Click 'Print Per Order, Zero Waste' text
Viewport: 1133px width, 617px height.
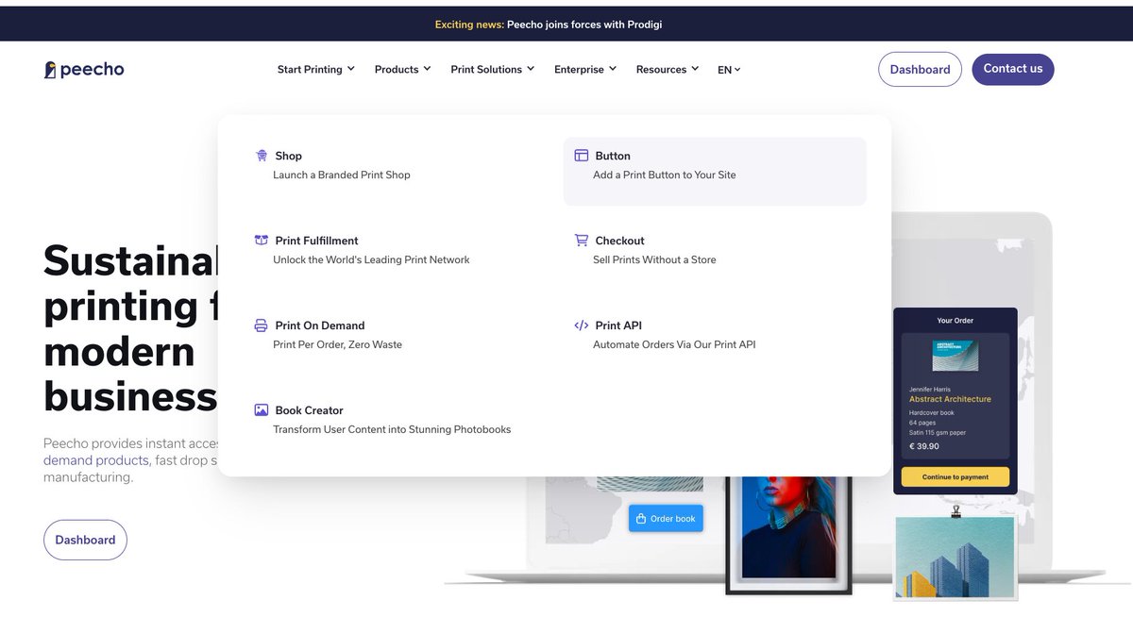click(337, 344)
